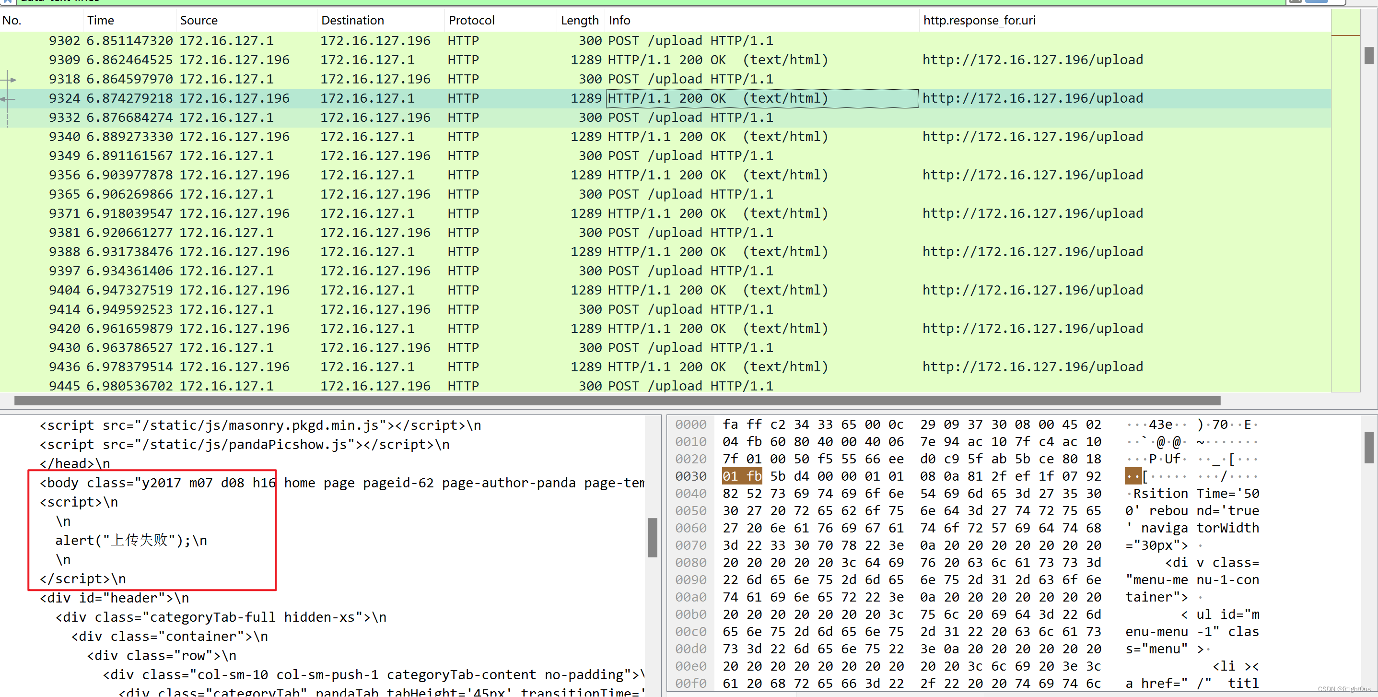The image size is (1378, 697).
Task: Click the Info column header
Action: (762, 20)
